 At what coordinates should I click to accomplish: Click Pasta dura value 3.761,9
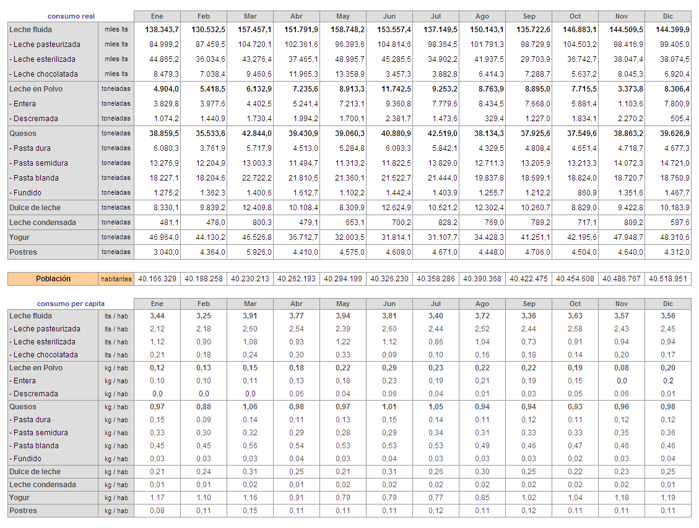coord(212,148)
